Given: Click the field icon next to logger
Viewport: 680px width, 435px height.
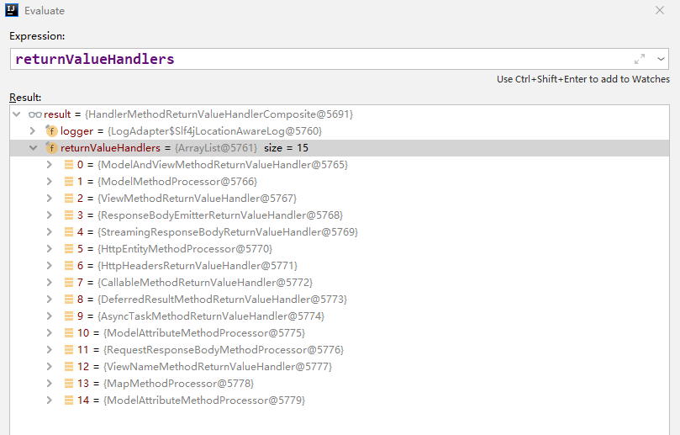Looking at the screenshot, I should tap(51, 130).
